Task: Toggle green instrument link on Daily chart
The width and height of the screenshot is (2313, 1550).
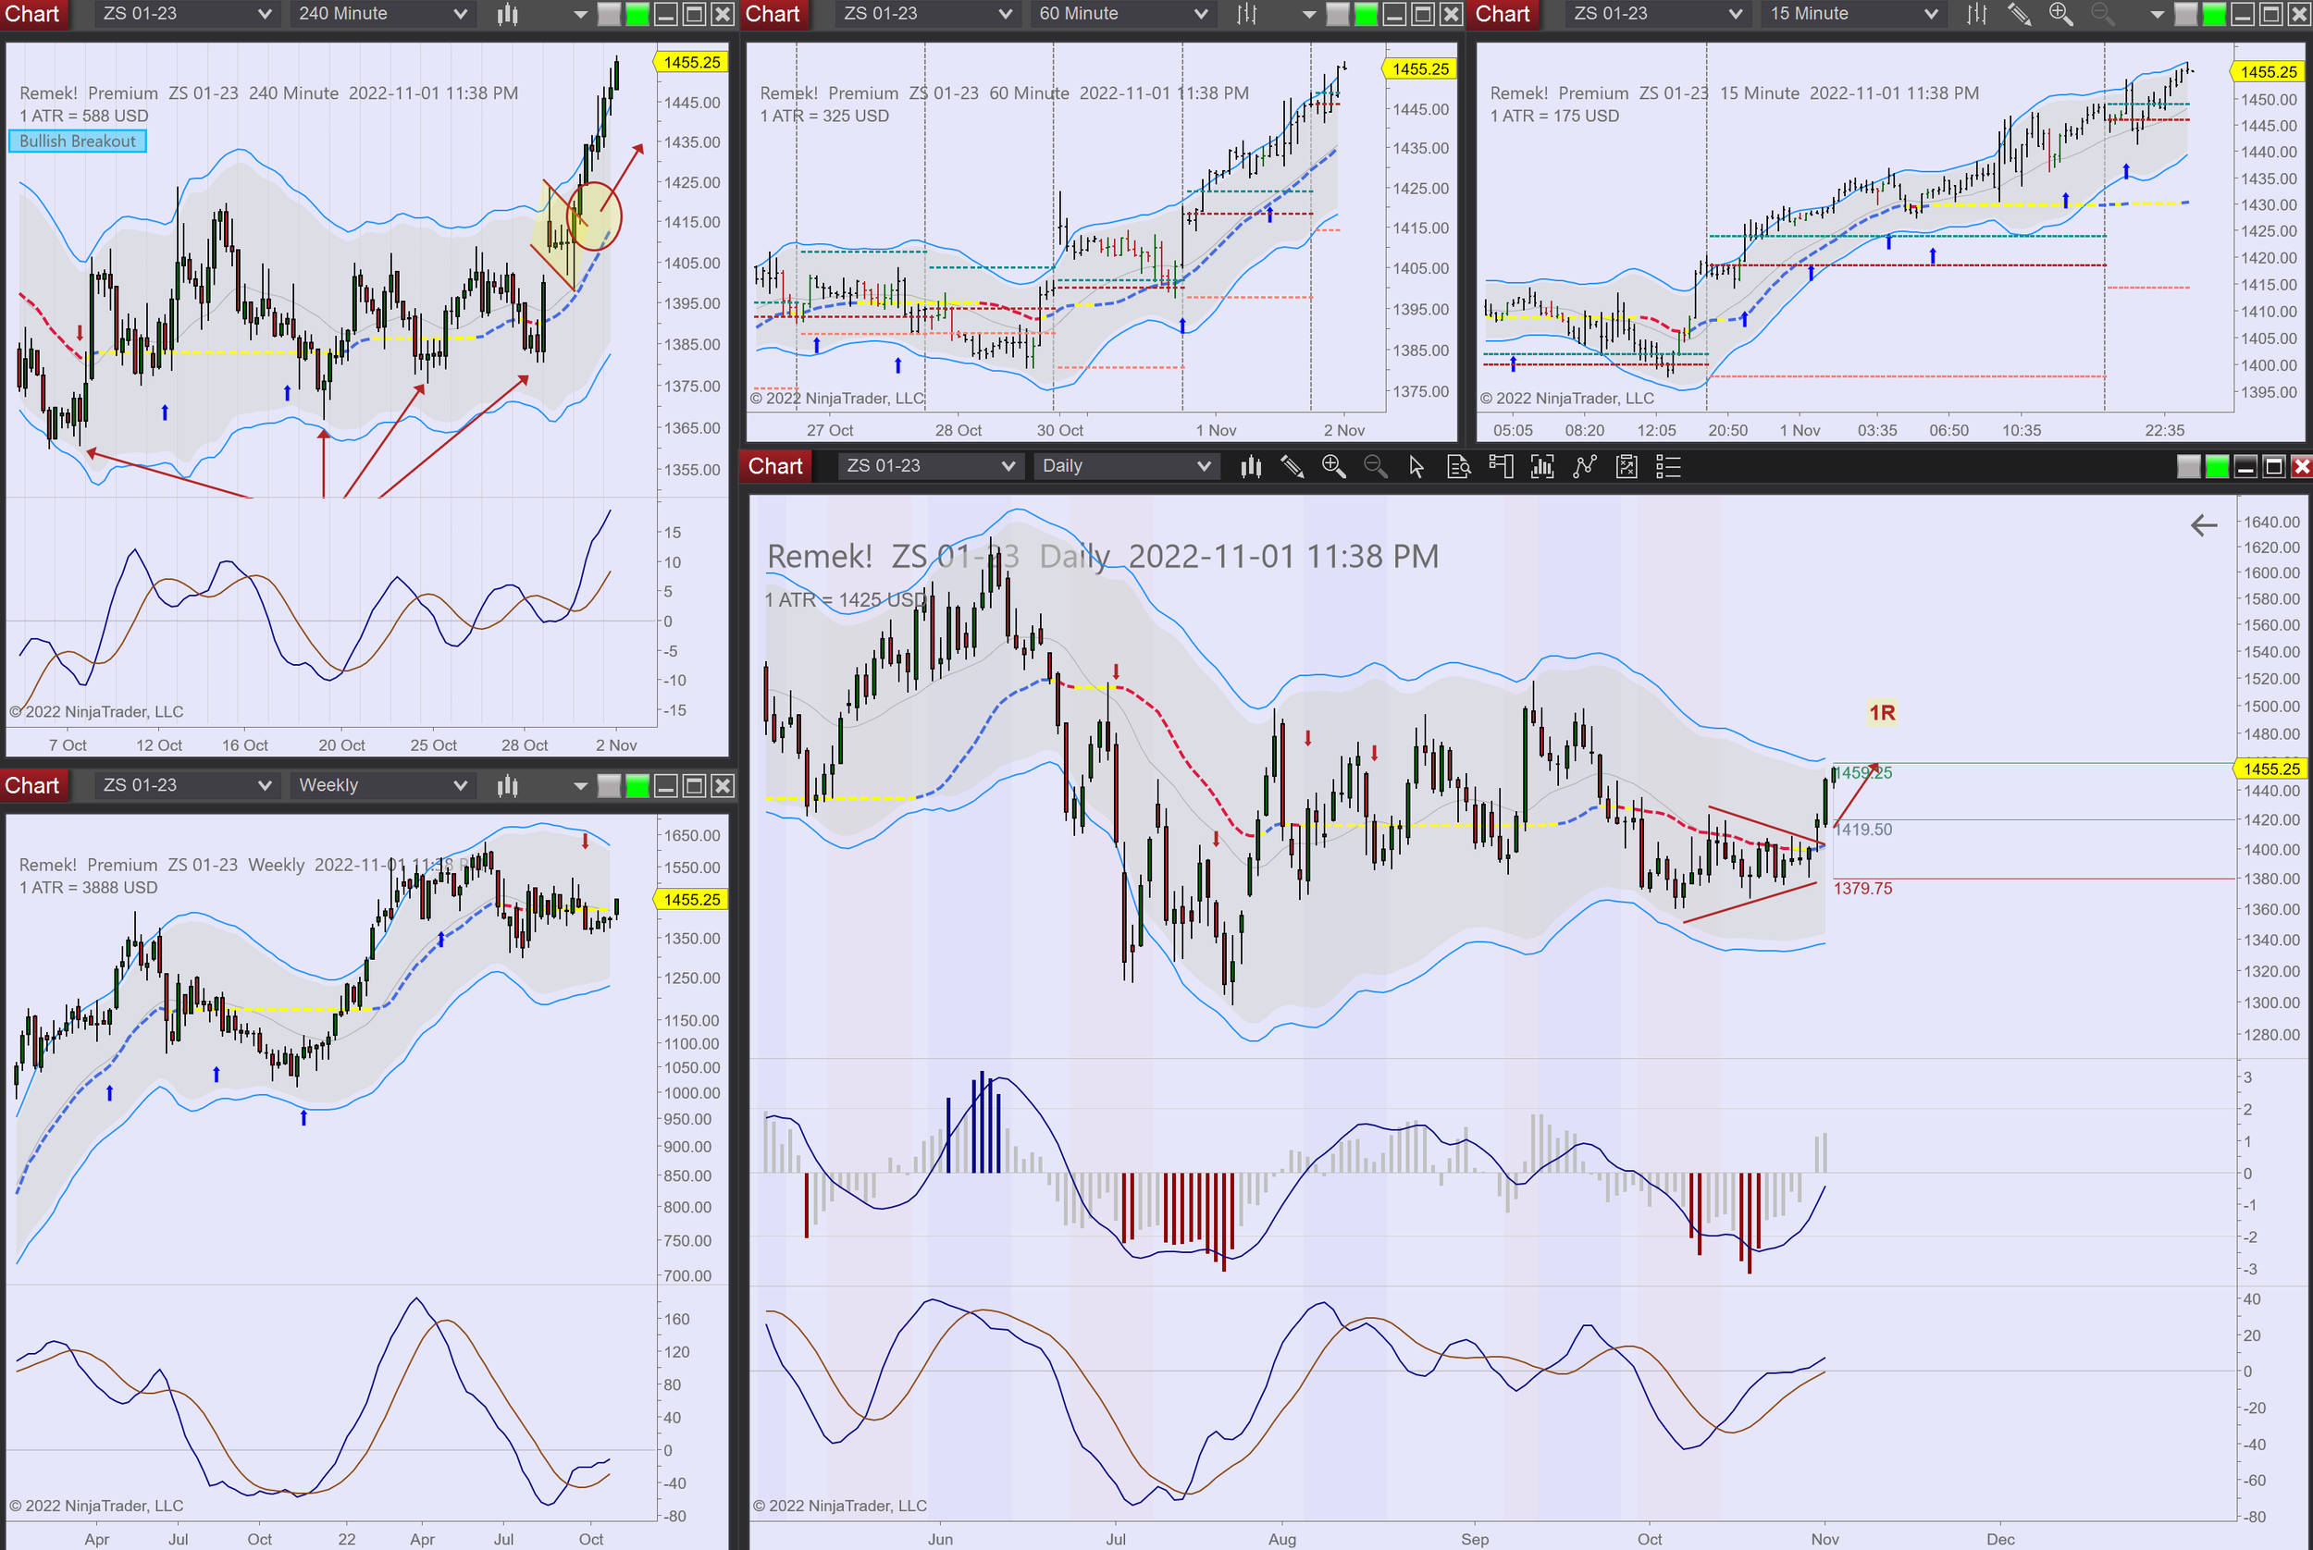Action: click(x=2217, y=467)
